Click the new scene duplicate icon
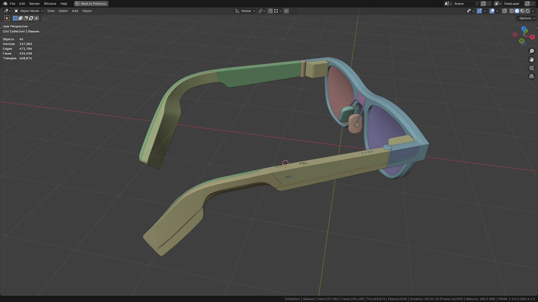This screenshot has width=538, height=302. (483, 4)
